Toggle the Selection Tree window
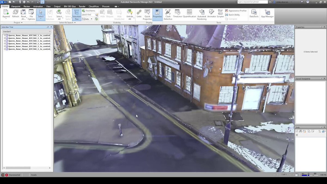 (x=77, y=15)
